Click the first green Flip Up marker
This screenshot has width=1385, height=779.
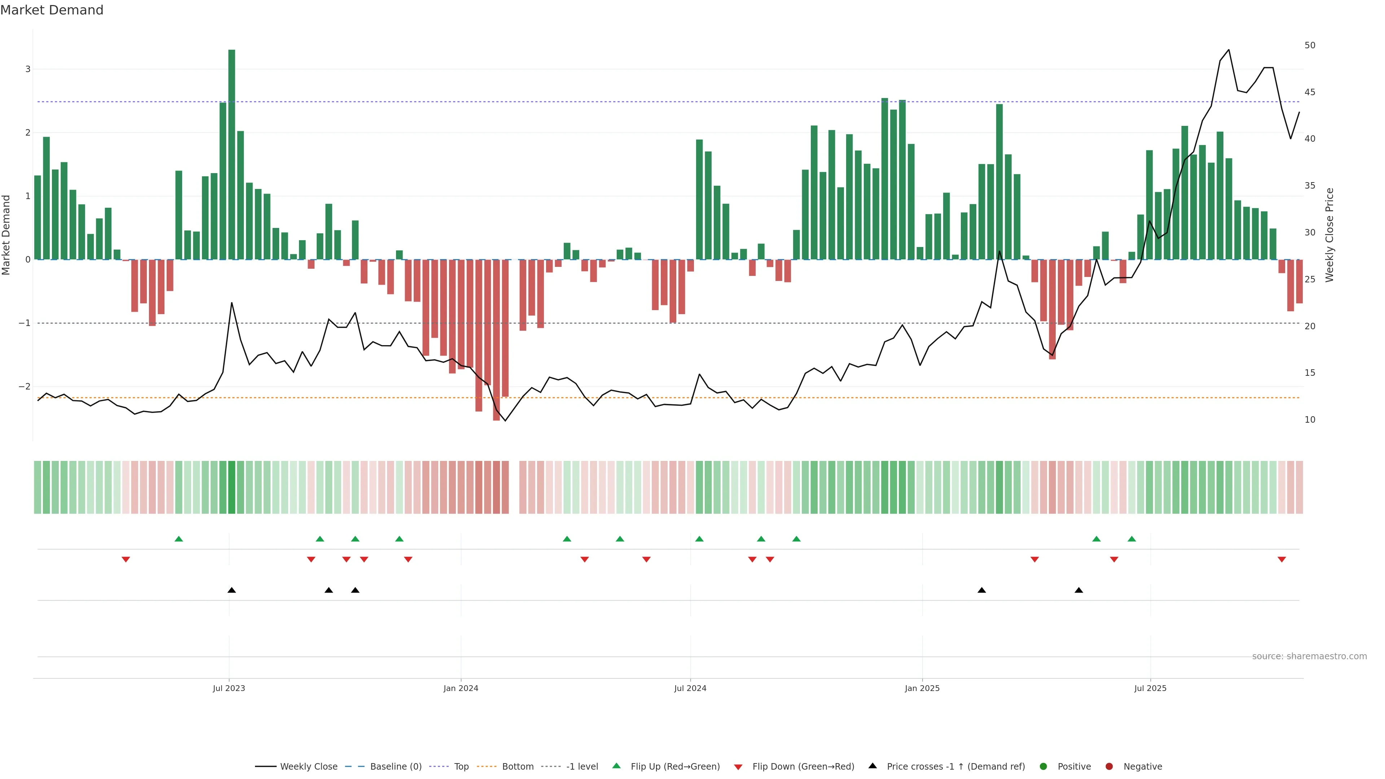(179, 539)
